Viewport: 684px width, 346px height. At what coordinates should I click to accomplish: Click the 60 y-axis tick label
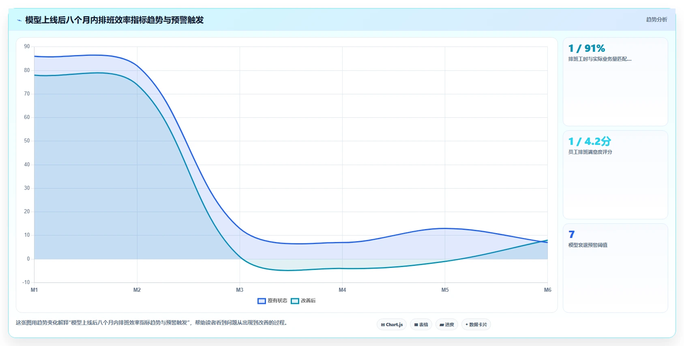[x=27, y=117]
